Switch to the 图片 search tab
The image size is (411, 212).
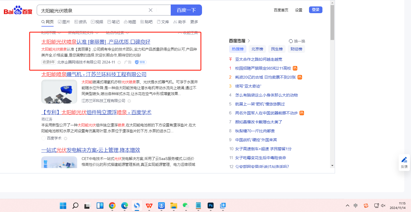click(64, 22)
